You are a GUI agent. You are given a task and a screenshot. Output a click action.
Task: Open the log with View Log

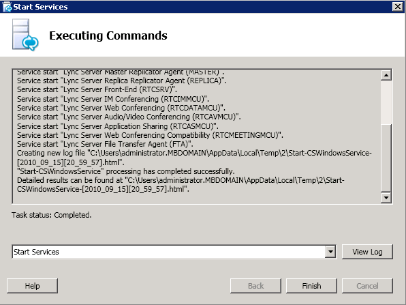point(367,252)
